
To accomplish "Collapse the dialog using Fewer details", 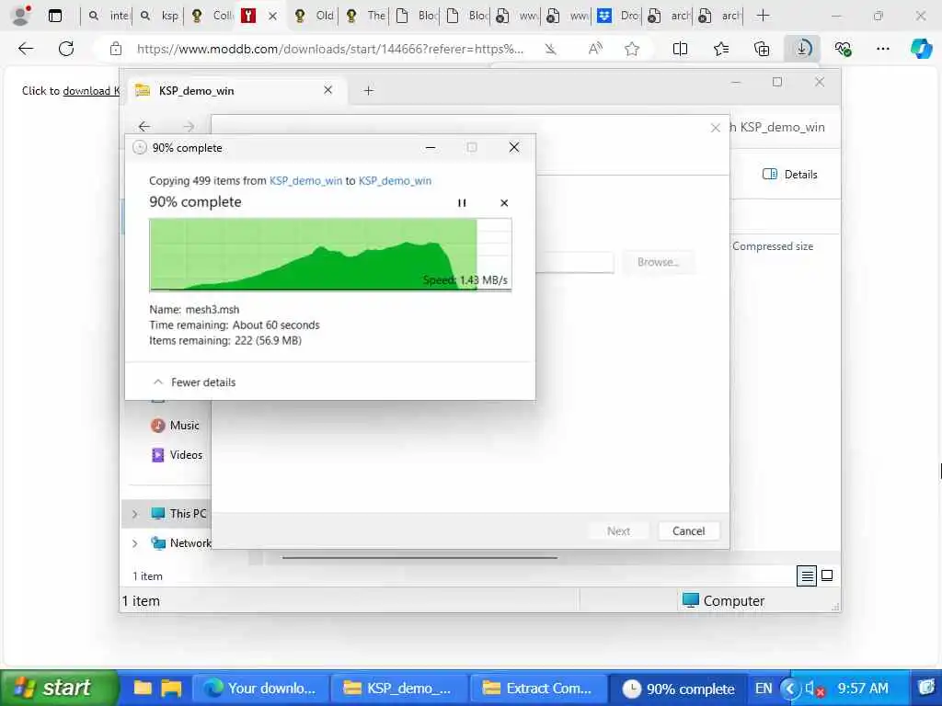I will tap(195, 382).
